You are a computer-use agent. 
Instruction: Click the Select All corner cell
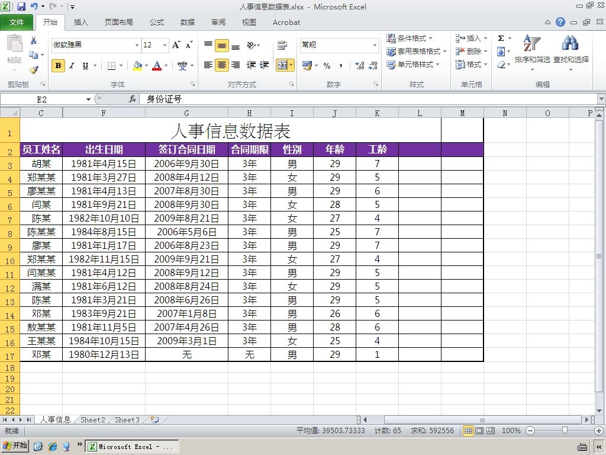pyautogui.click(x=9, y=113)
